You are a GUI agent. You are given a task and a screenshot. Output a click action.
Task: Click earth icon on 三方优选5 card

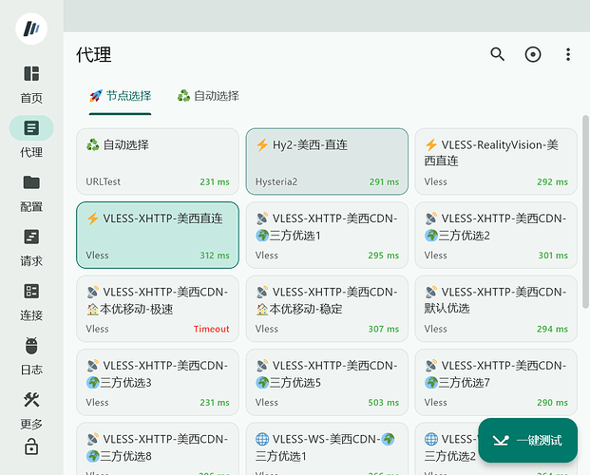262,383
